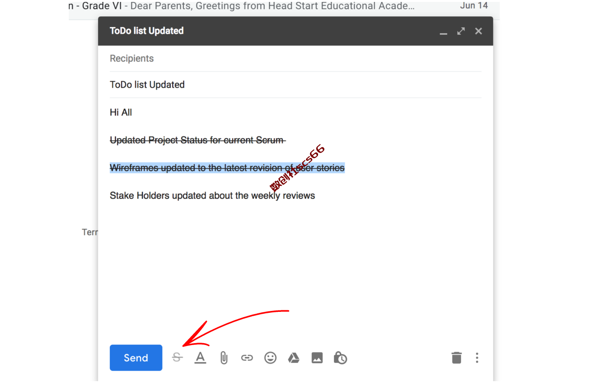Click the 'Hi All' line in body
This screenshot has width=616, height=385.
point(121,112)
